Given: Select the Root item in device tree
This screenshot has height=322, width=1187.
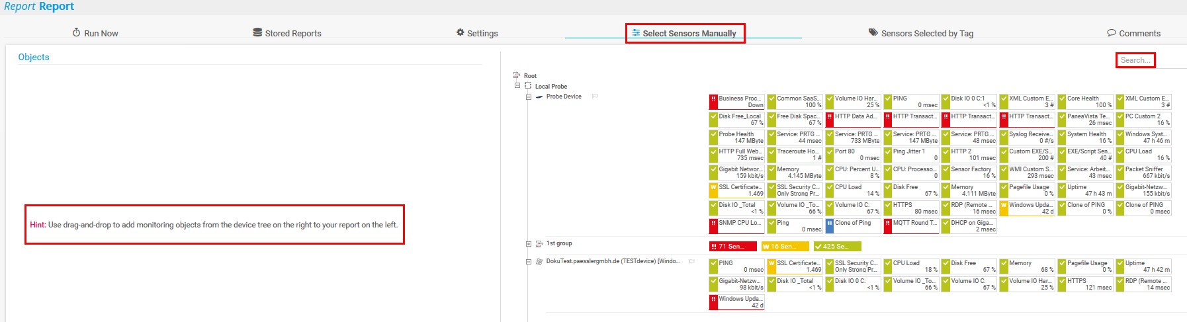Looking at the screenshot, I should (530, 76).
